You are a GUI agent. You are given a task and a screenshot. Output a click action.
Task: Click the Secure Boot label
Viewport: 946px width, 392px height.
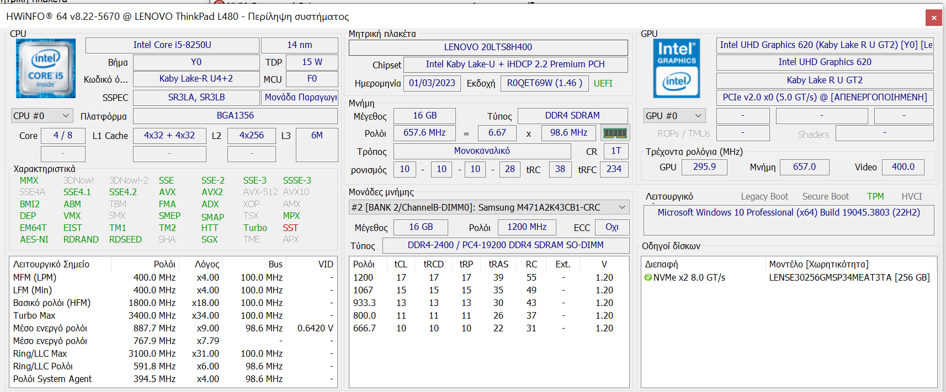click(x=825, y=197)
